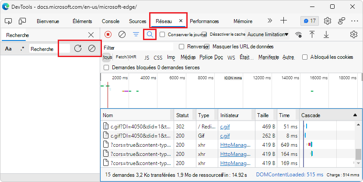363x182 pixels.
Task: Open network conditions wifi icon
Action: [298, 34]
